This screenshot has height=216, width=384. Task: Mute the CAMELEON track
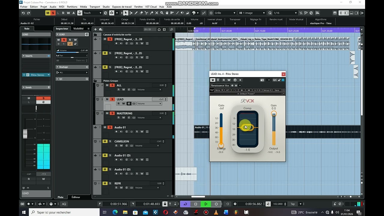click(105, 141)
